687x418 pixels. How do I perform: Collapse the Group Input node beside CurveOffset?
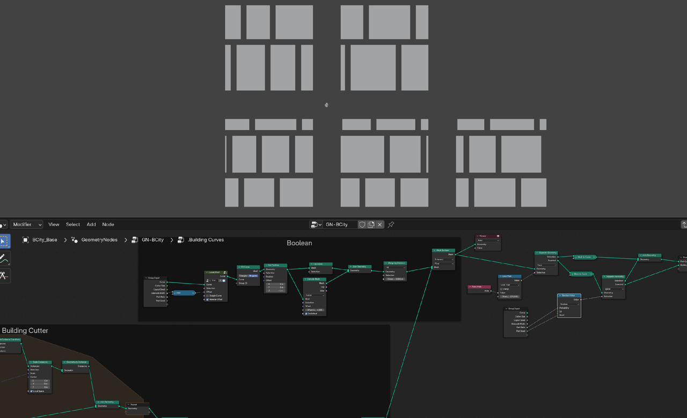click(x=146, y=278)
